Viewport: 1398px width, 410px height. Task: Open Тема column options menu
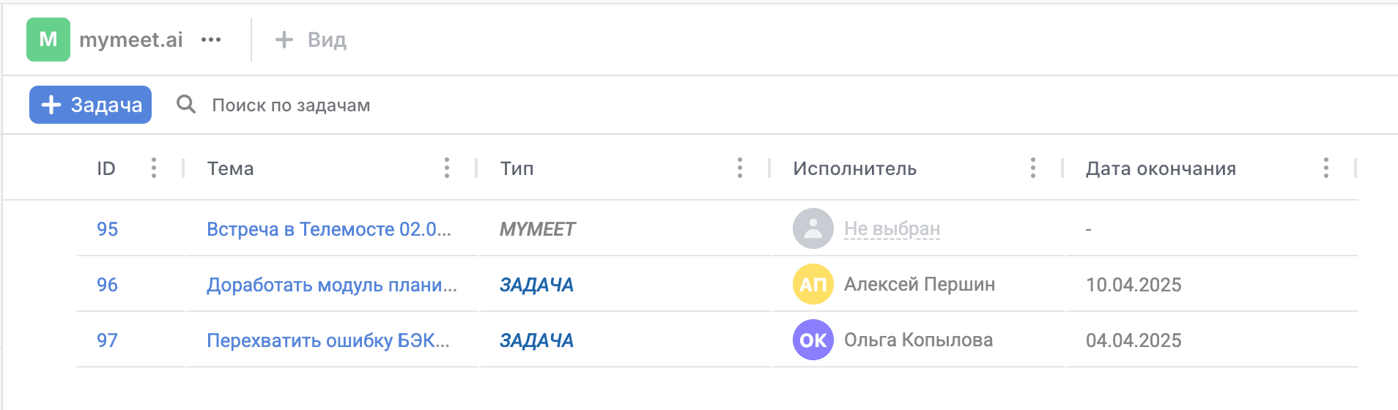coord(447,168)
